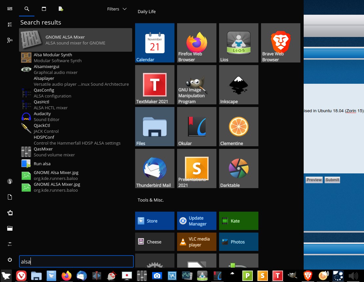
Task: Open GNU Image Manipulation Program tile
Action: click(196, 85)
